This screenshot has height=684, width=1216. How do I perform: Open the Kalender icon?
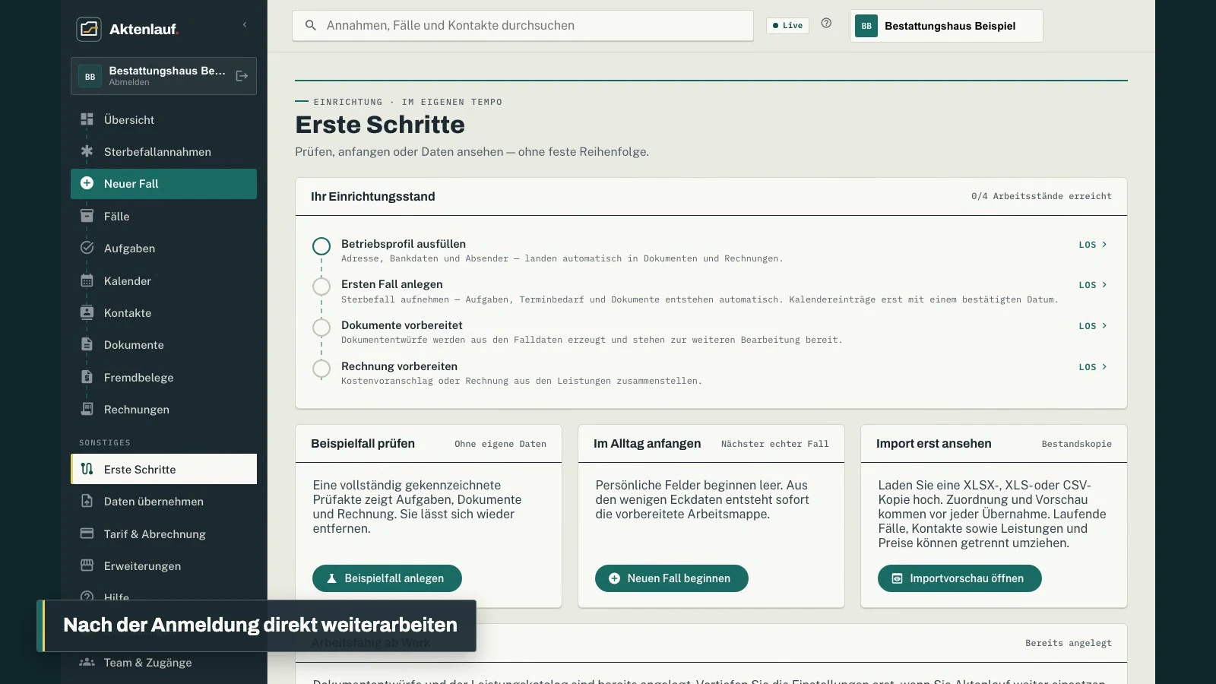[x=87, y=280]
